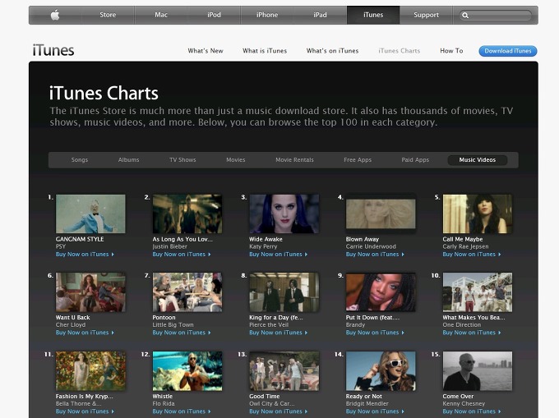
Task: Open the iPad section
Action: coord(320,15)
